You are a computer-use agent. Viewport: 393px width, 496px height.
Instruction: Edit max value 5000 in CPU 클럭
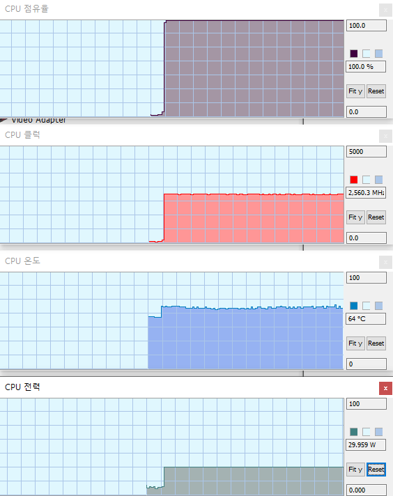click(366, 152)
